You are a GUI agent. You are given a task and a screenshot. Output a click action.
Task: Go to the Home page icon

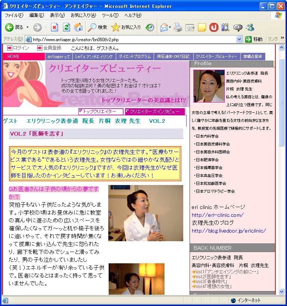tap(78, 27)
